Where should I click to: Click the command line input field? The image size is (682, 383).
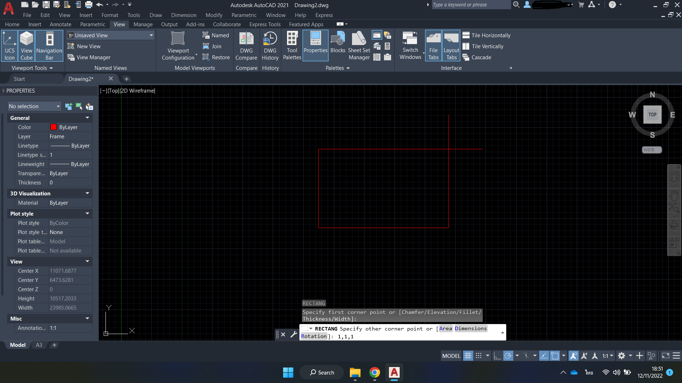(x=402, y=332)
